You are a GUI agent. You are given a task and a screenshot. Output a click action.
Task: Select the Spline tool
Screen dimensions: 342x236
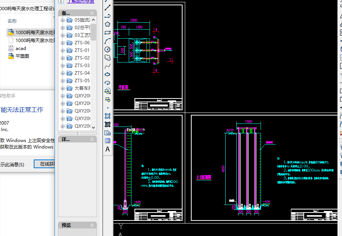click(x=108, y=66)
